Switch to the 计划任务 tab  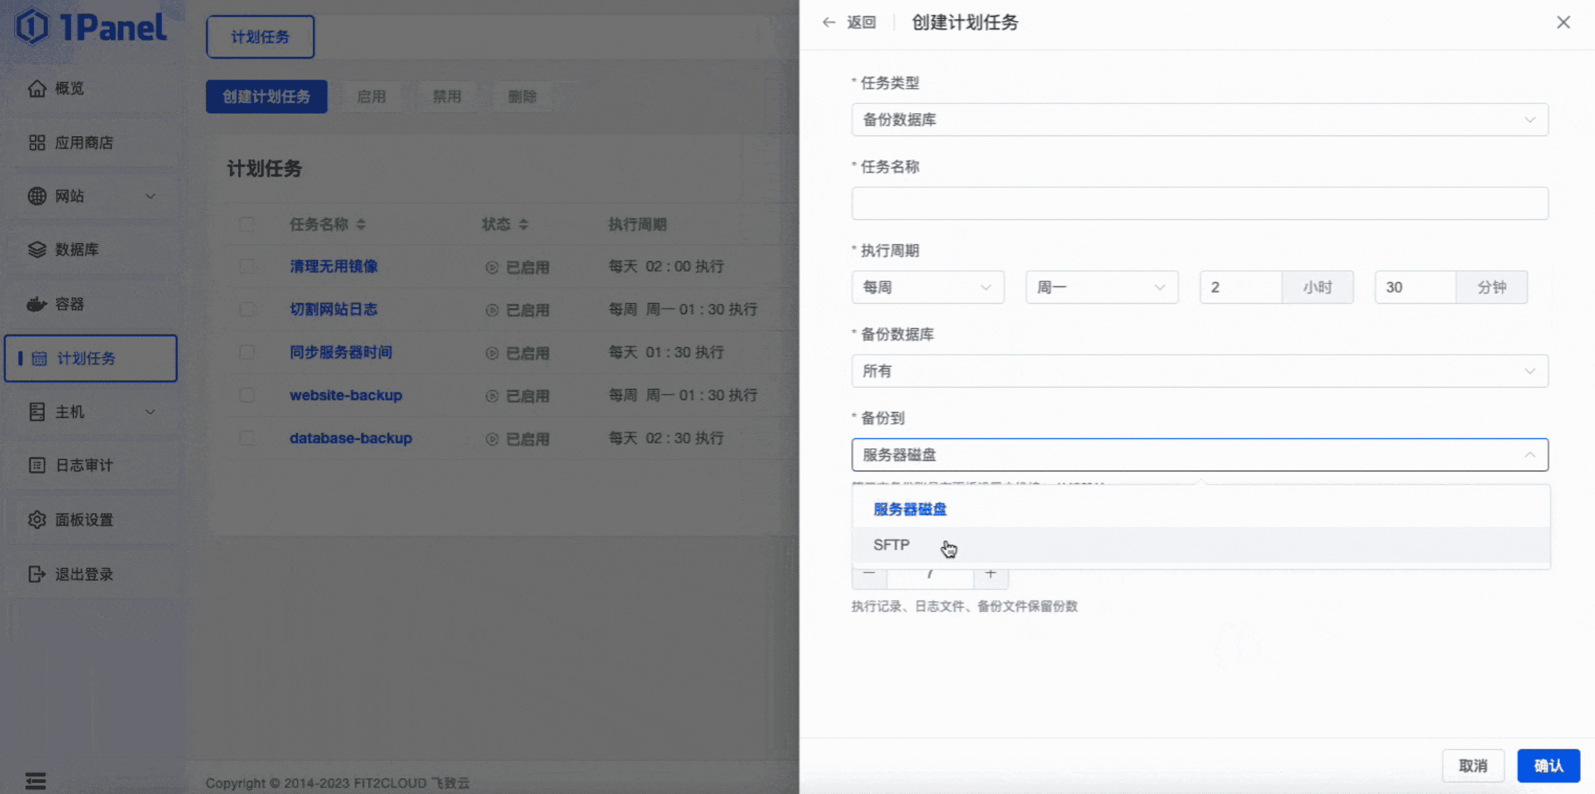[260, 37]
